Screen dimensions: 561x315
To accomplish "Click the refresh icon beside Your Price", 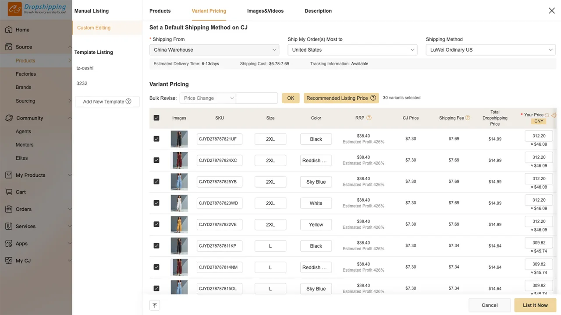I will click(547, 115).
